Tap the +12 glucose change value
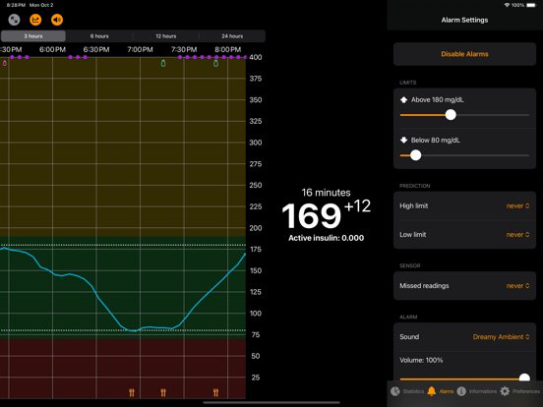543x407 pixels. [357, 206]
